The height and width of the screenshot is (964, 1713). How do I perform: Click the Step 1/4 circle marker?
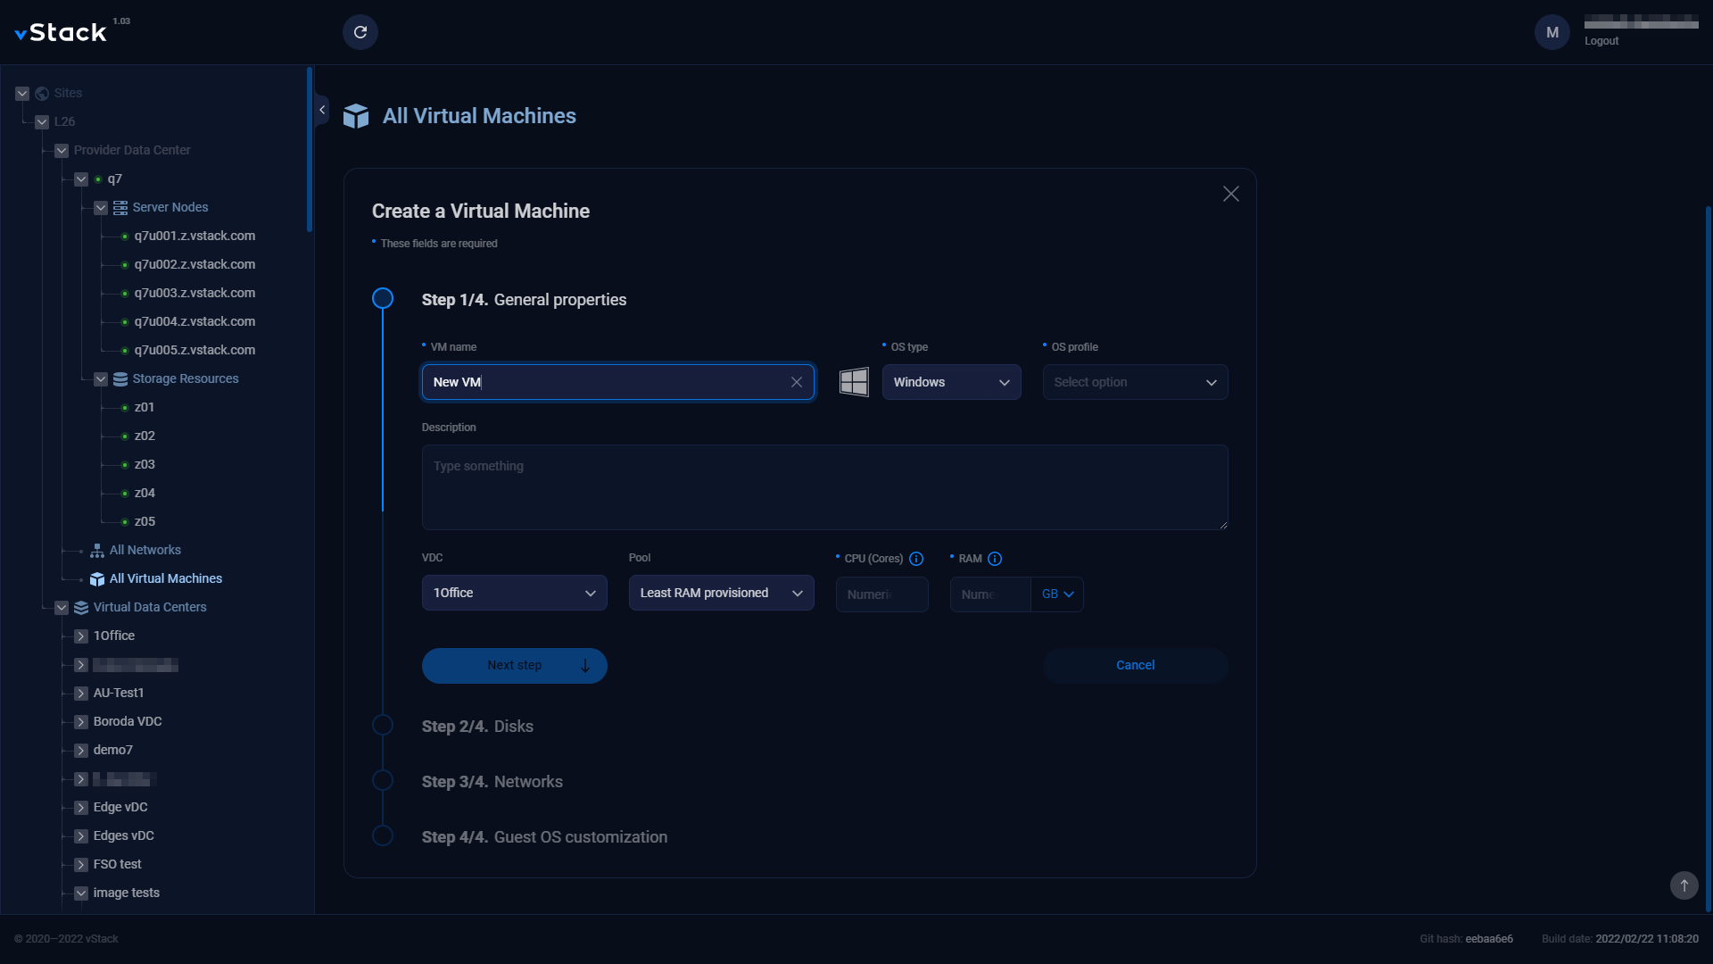[x=383, y=298]
